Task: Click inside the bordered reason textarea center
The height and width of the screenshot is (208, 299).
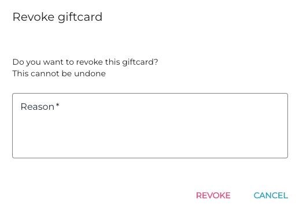Action: [150, 125]
